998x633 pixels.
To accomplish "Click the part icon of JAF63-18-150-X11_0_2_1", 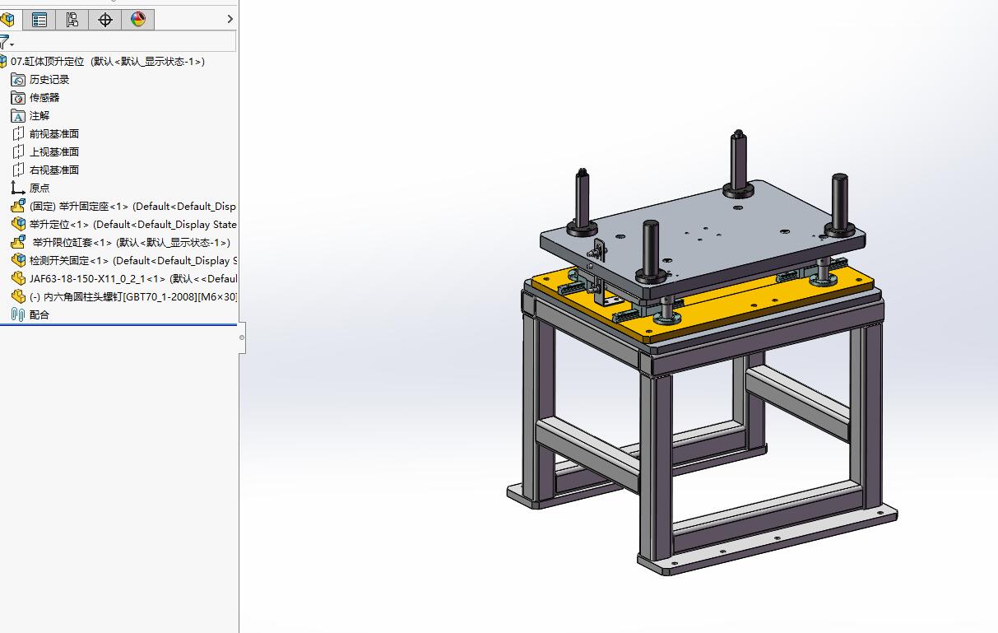I will point(18,279).
